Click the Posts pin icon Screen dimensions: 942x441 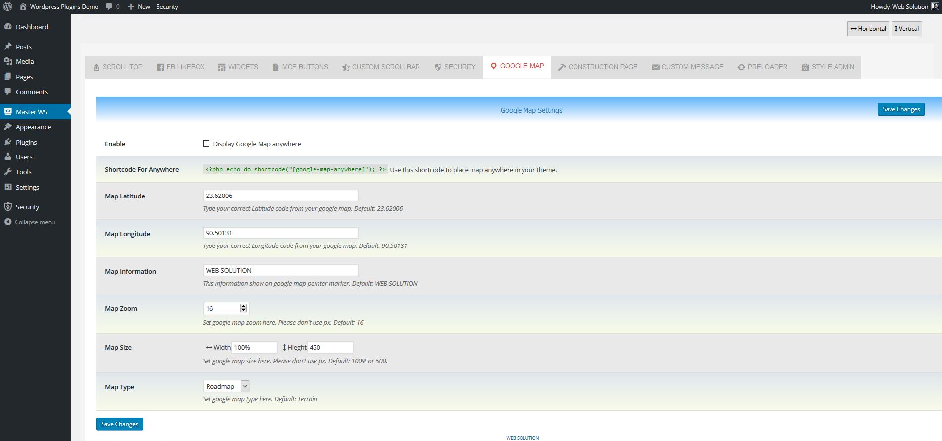pyautogui.click(x=8, y=46)
